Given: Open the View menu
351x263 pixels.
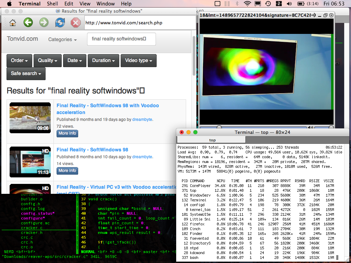Looking at the screenshot, I should [x=85, y=3].
